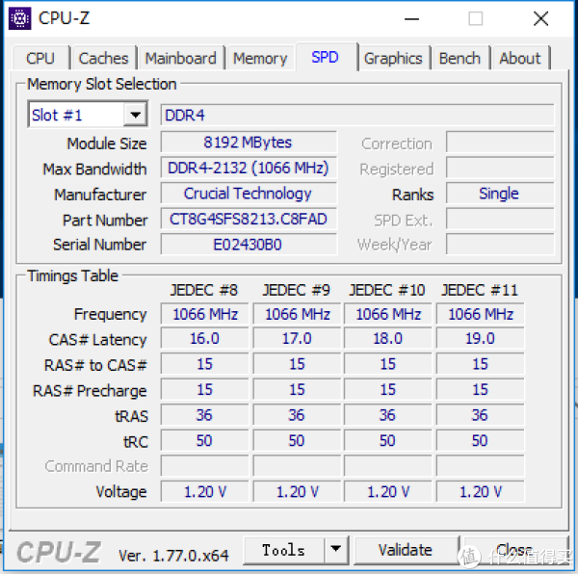
Task: Click JEDEC #8 frequency 1066 MHz
Action: 204,314
